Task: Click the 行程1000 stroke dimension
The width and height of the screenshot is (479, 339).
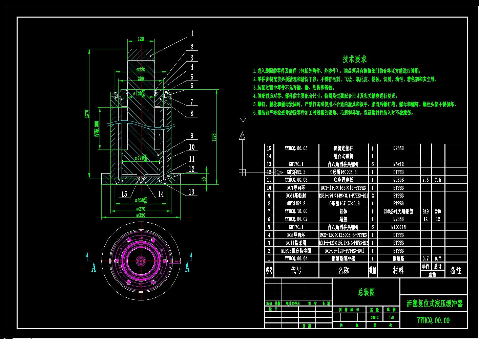Action: click(x=97, y=129)
